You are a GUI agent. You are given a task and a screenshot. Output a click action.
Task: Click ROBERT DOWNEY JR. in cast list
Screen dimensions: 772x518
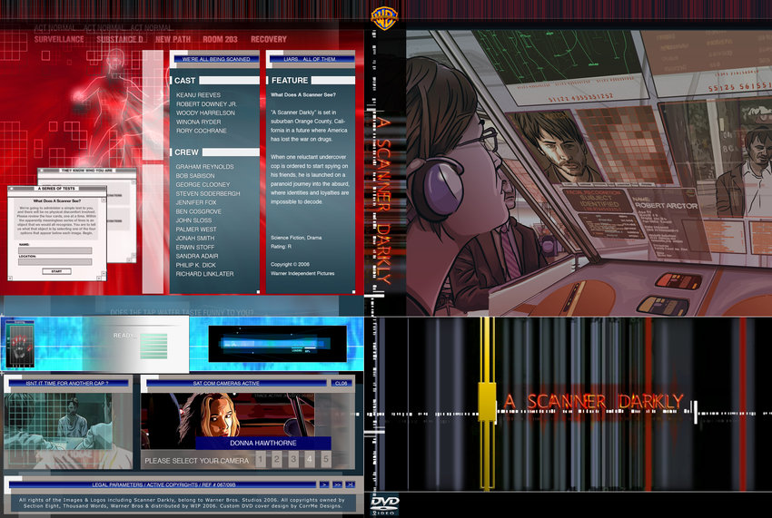point(206,103)
